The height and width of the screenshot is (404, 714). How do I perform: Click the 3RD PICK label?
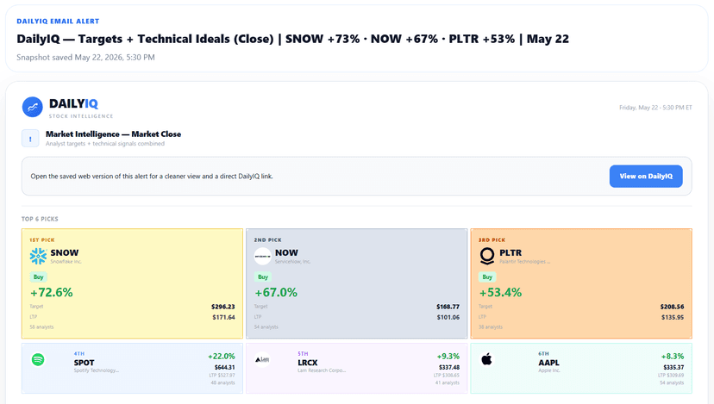point(492,239)
